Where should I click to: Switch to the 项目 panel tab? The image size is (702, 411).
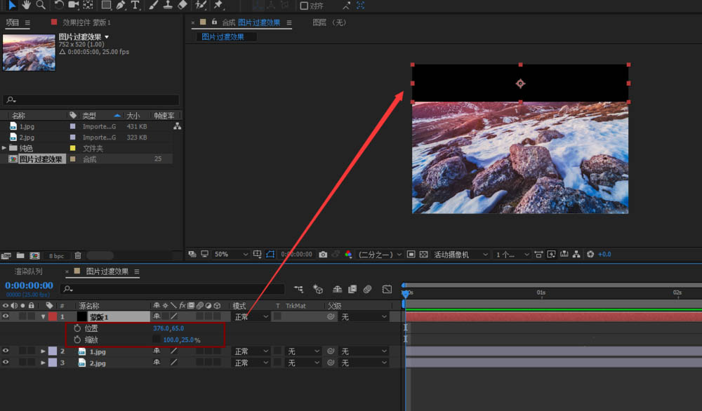[x=13, y=22]
